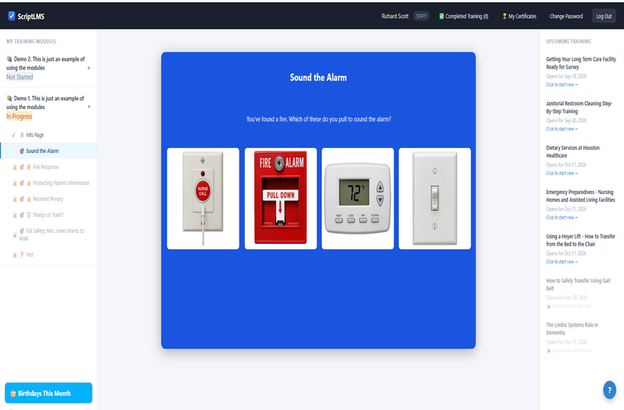Screen dimensions: 624x410
Task: Click the In Progress status label
Action: pyautogui.click(x=19, y=116)
